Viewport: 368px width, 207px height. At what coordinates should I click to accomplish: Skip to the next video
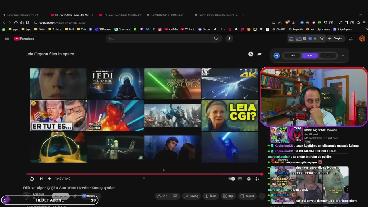click(x=41, y=179)
